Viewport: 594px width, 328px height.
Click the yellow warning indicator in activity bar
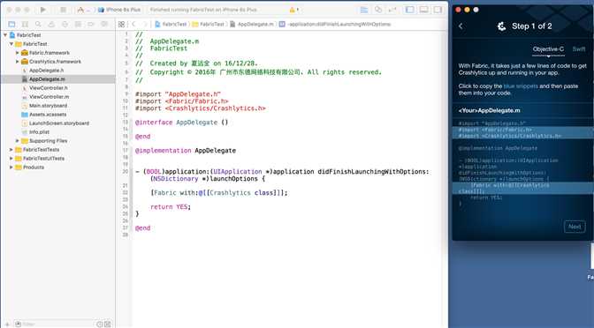(x=293, y=10)
